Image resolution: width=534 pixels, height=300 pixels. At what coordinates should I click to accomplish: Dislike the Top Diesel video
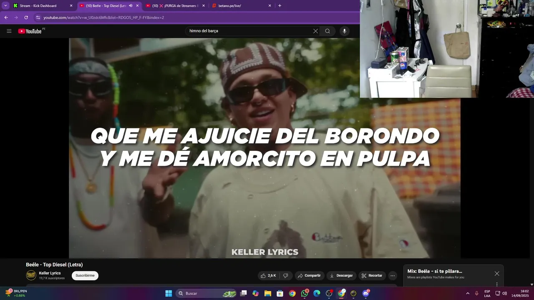286,275
